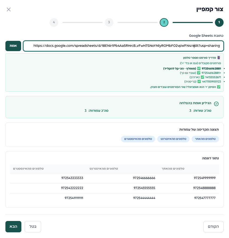Click the בטל cancel button

coord(33,227)
